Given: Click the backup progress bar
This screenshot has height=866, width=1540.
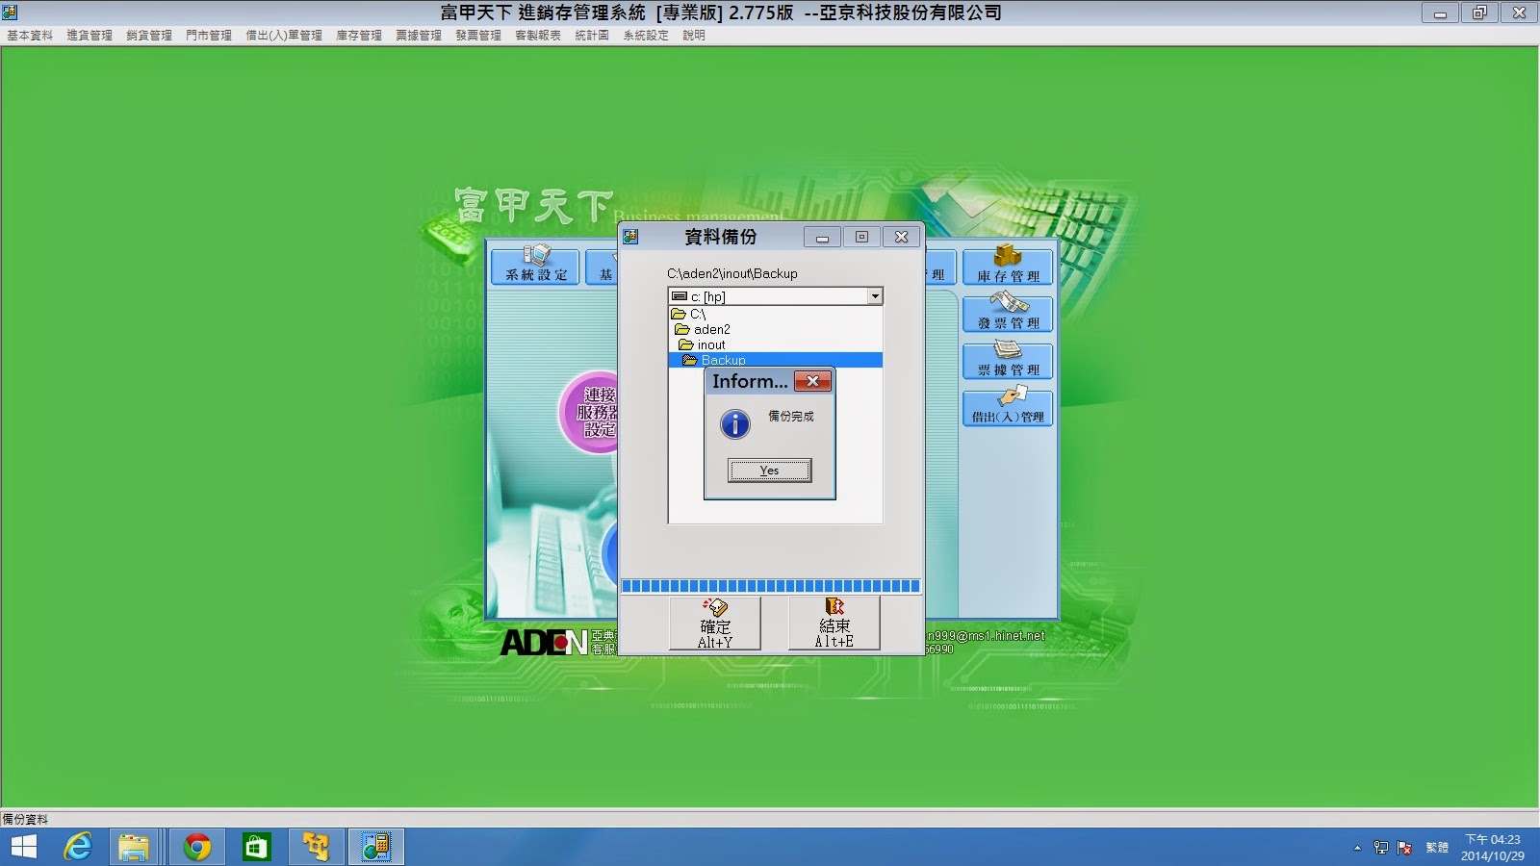Looking at the screenshot, I should coord(770,586).
